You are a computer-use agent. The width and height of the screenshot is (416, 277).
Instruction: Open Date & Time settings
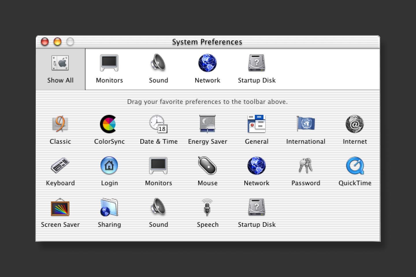pyautogui.click(x=158, y=125)
